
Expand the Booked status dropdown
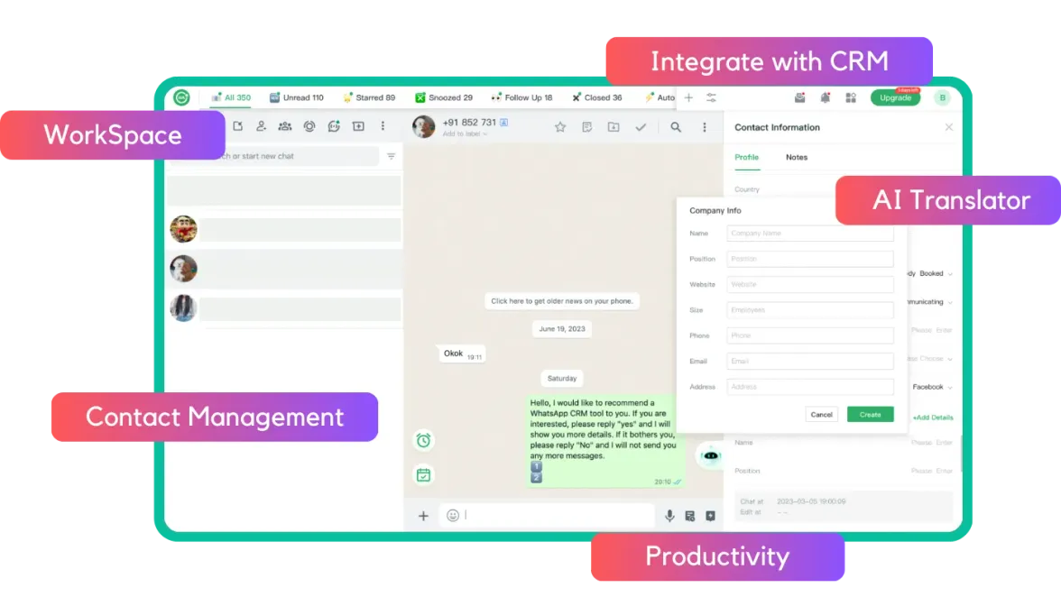coord(936,273)
